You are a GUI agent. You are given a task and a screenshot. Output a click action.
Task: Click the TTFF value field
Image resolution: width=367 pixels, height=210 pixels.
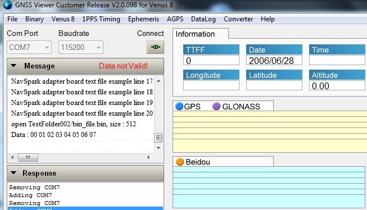211,60
